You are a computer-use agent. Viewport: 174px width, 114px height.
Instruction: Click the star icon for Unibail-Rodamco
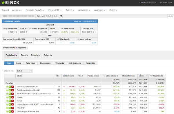[x=7, y=104]
